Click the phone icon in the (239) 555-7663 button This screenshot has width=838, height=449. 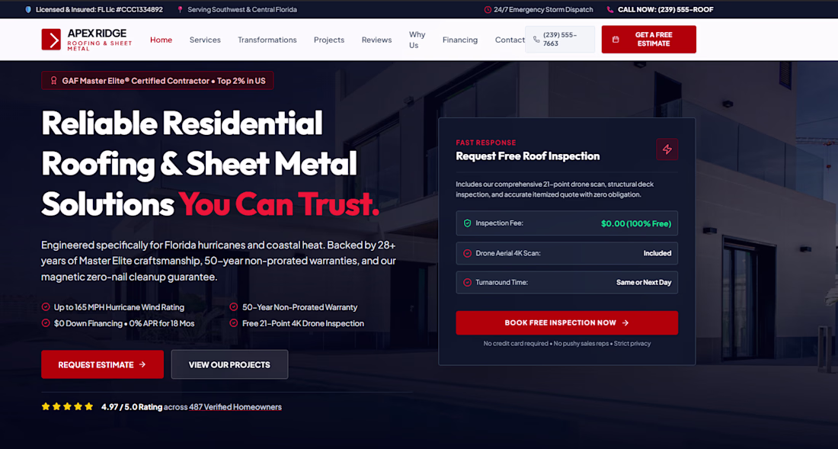pos(536,40)
